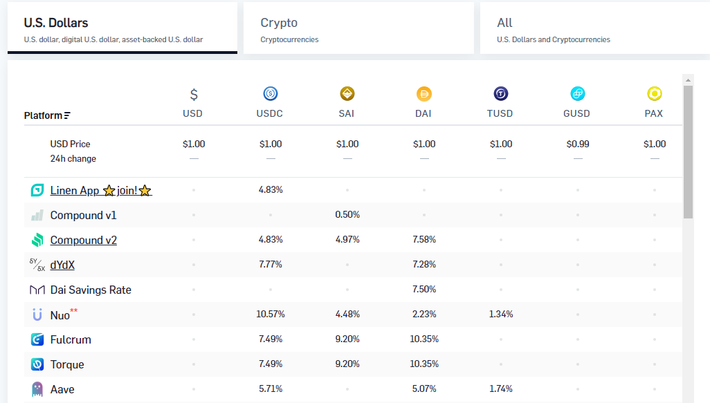This screenshot has height=403, width=710.
Task: Click the table's vertical scrollbar thumb
Action: [689, 152]
